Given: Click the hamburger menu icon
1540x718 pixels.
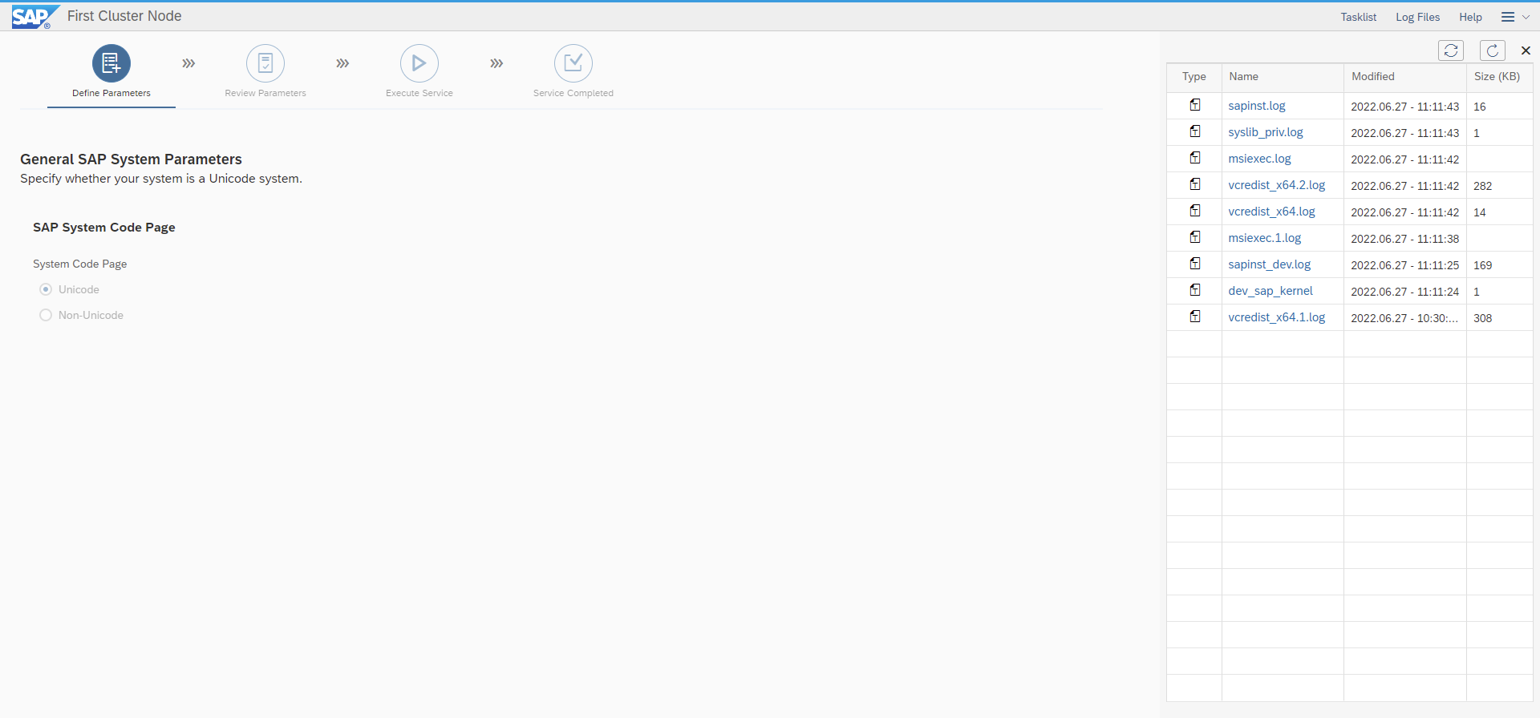Looking at the screenshot, I should pos(1508,17).
